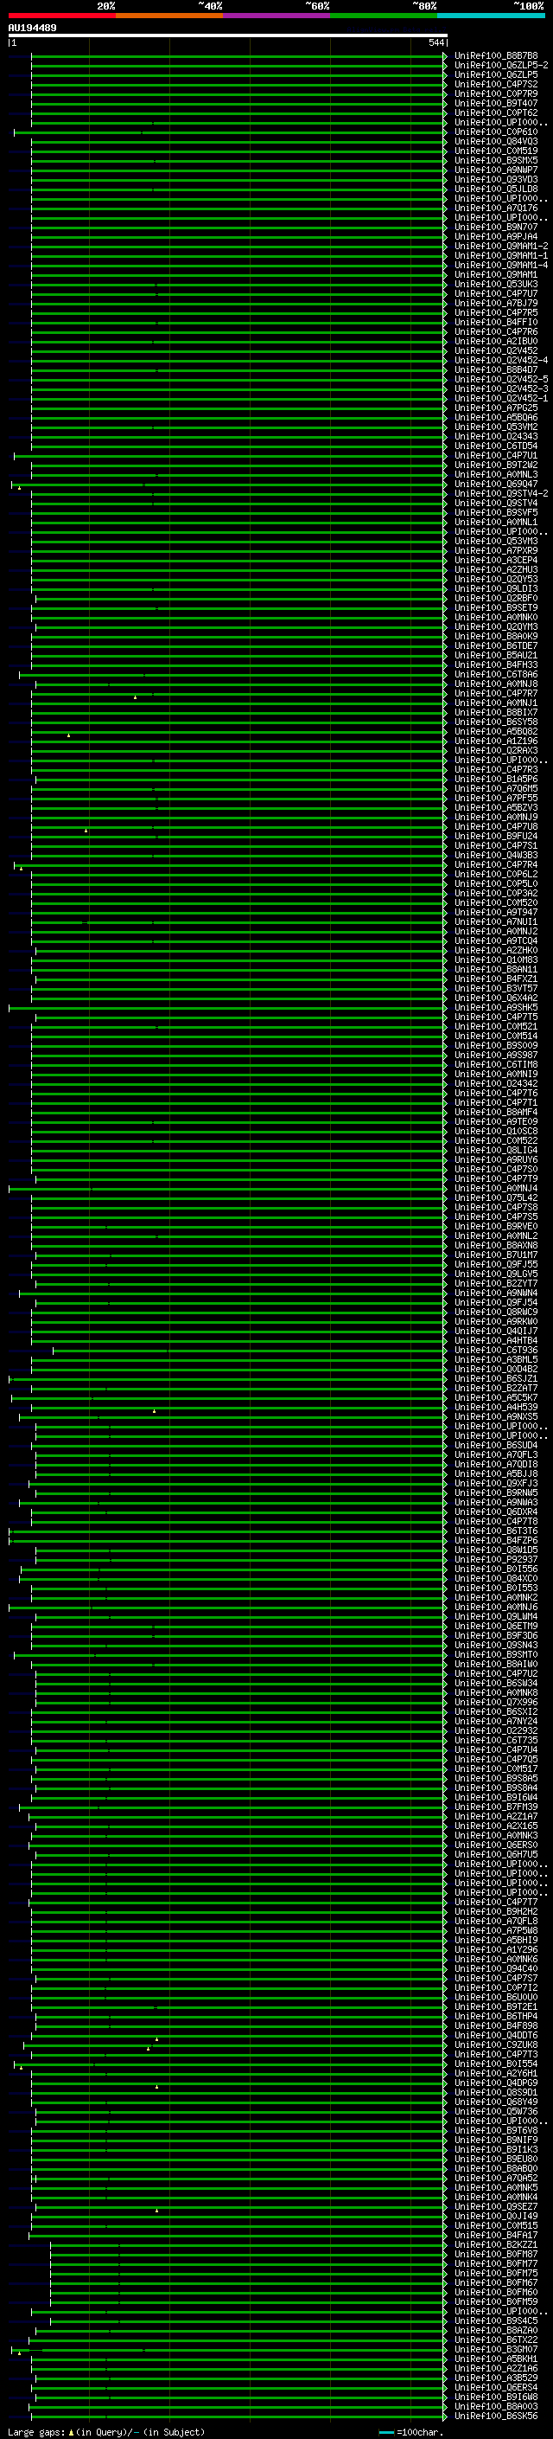Select hit label UniRef100_A7PF55
This screenshot has width=553, height=2439.
coord(496,799)
